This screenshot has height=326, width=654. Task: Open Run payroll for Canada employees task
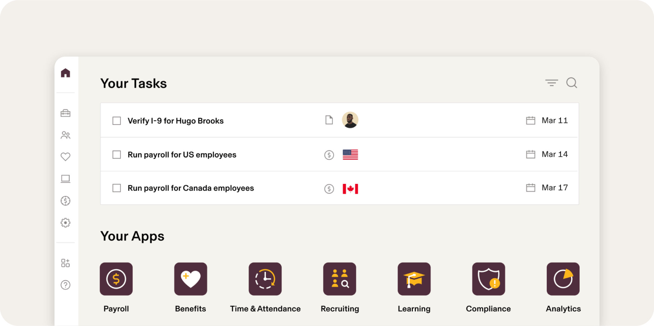point(191,188)
